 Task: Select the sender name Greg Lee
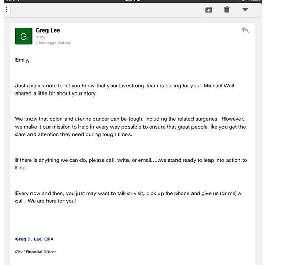[47, 30]
